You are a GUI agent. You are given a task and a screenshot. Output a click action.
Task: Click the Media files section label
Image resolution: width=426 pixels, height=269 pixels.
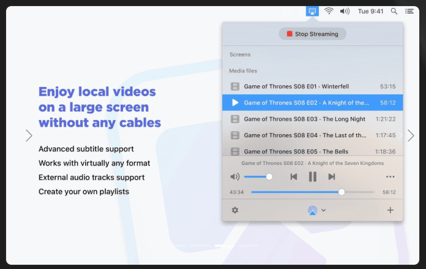243,70
